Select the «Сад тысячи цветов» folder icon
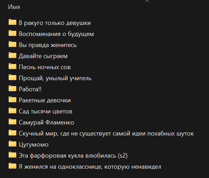Screen dimensions: 209x178 tap(12, 111)
